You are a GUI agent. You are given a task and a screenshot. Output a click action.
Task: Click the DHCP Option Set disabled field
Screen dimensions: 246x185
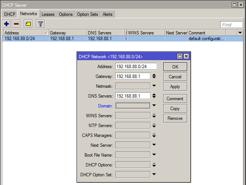coord(133,174)
